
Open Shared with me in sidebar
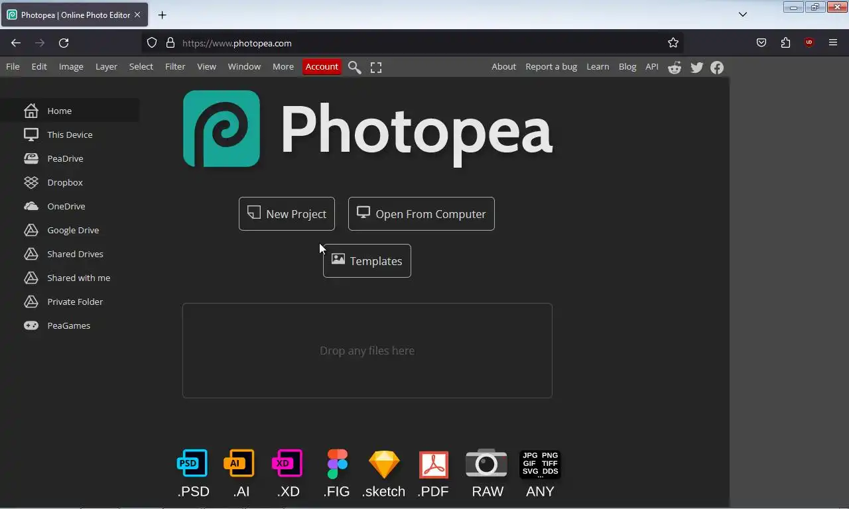tap(70, 278)
